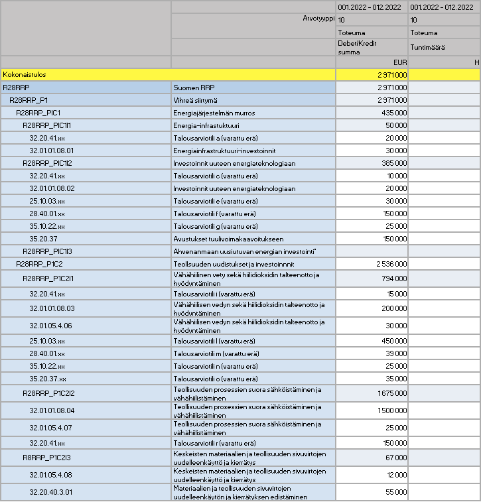Collapse the R28RRP_P1 Vihreä siirtymä node
Screen dimensions: 481x502
coord(24,100)
